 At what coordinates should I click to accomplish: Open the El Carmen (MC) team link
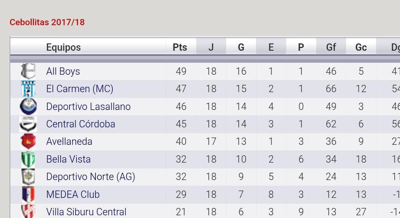80,89
